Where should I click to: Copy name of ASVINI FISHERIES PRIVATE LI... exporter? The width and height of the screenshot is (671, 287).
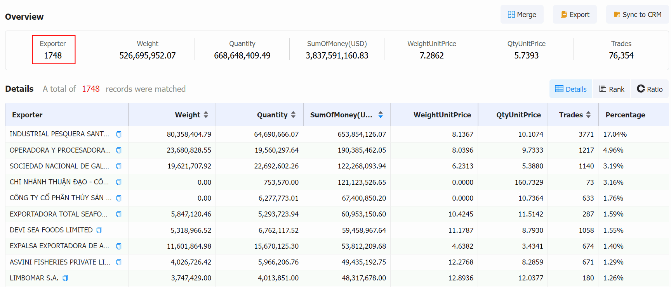click(x=119, y=262)
